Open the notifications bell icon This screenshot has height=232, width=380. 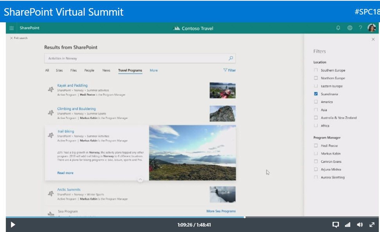338,28
